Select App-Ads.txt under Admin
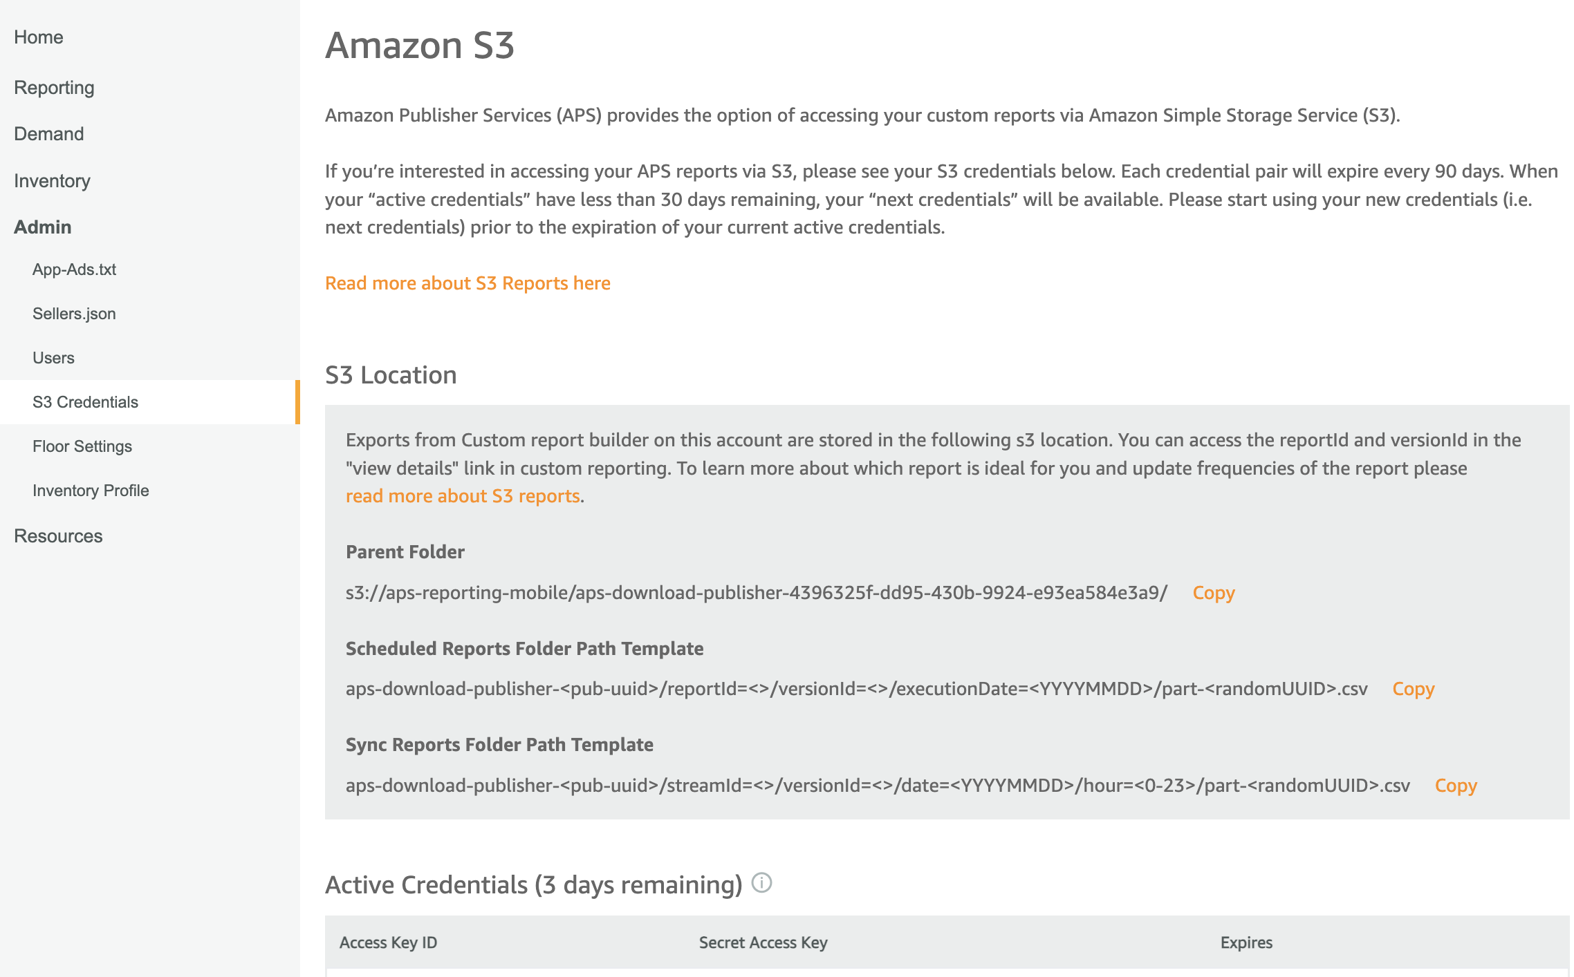 [75, 269]
